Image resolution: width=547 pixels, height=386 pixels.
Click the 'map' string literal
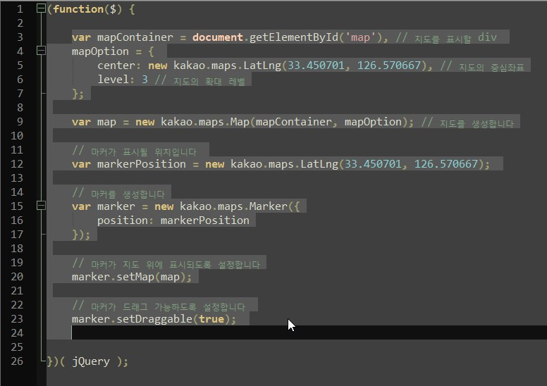tap(360, 37)
